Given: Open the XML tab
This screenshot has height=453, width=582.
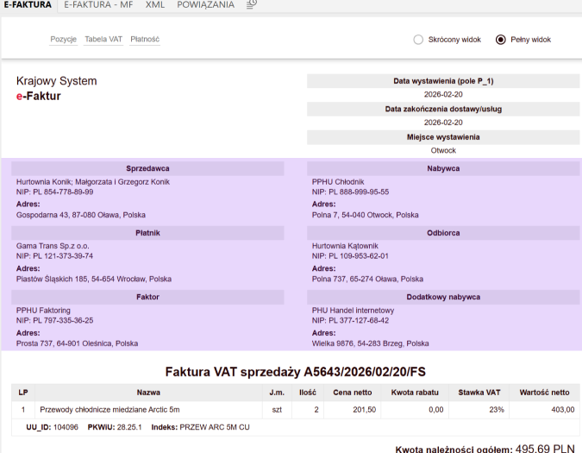Looking at the screenshot, I should tap(155, 5).
